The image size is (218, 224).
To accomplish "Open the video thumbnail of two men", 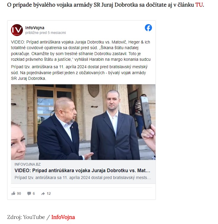I will pyautogui.click(x=83, y=122).
